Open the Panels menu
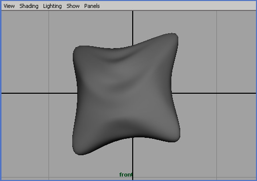The image size is (257, 181). click(92, 6)
